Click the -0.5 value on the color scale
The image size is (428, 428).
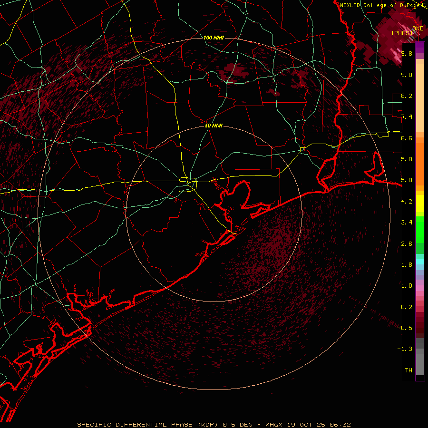coord(405,328)
